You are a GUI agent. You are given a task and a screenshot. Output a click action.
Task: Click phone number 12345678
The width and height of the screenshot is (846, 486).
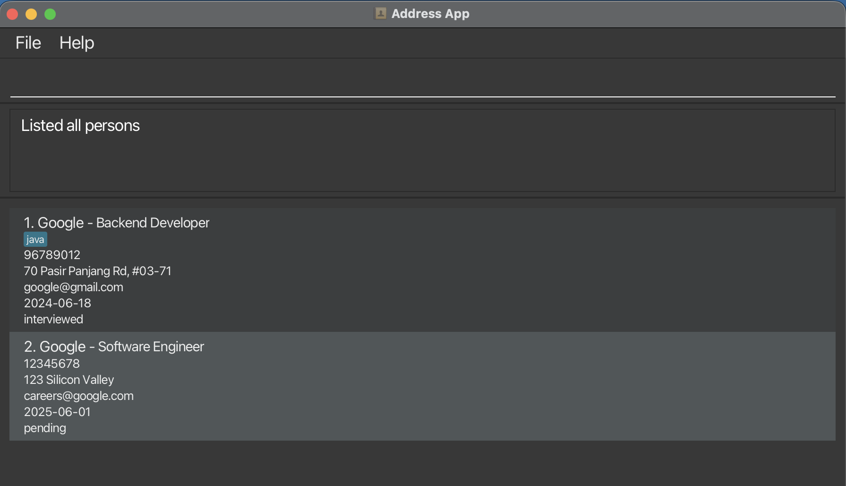(x=52, y=364)
